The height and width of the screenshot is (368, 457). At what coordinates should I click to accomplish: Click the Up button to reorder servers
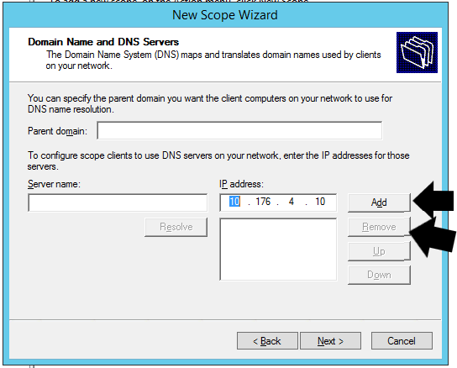379,251
